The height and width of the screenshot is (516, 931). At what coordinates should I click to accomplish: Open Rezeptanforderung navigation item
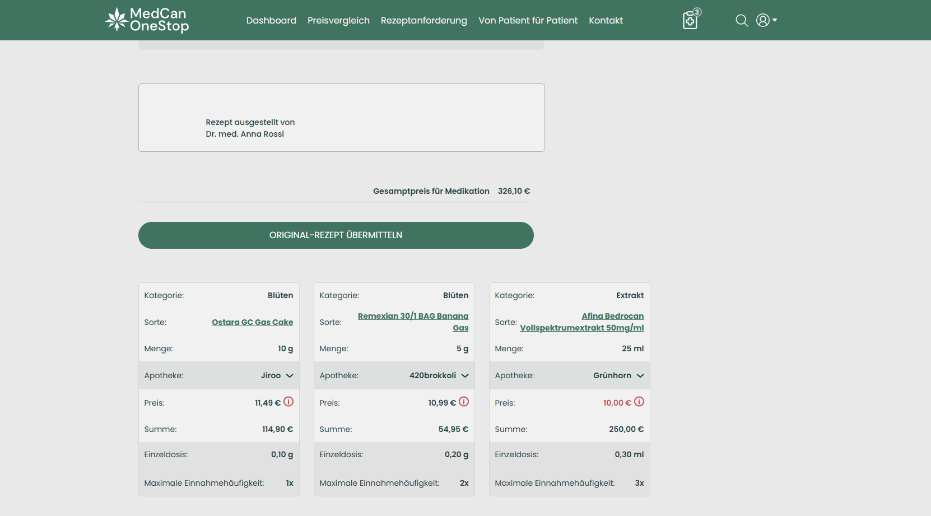click(423, 21)
